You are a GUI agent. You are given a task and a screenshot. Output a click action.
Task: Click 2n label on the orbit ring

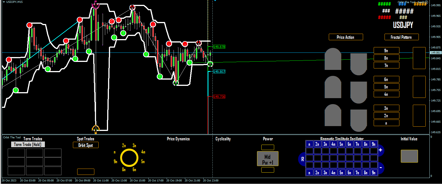pos(124,145)
